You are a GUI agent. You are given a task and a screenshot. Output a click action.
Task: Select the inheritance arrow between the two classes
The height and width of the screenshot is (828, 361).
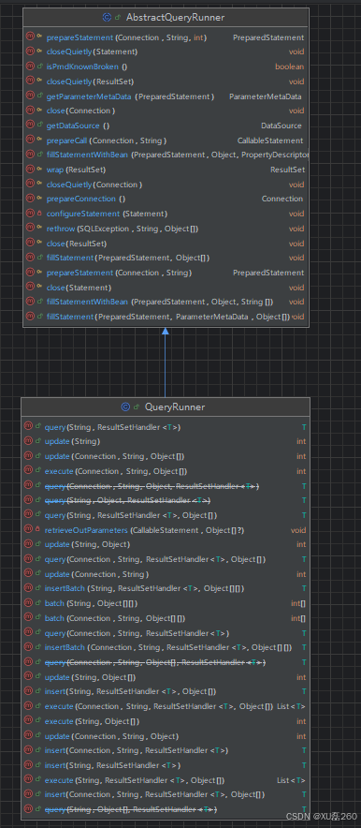pyautogui.click(x=165, y=362)
